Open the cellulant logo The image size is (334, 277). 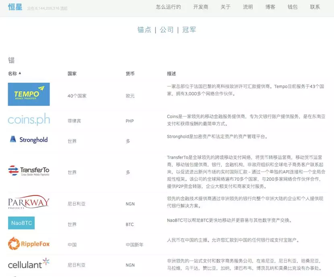tap(29, 264)
